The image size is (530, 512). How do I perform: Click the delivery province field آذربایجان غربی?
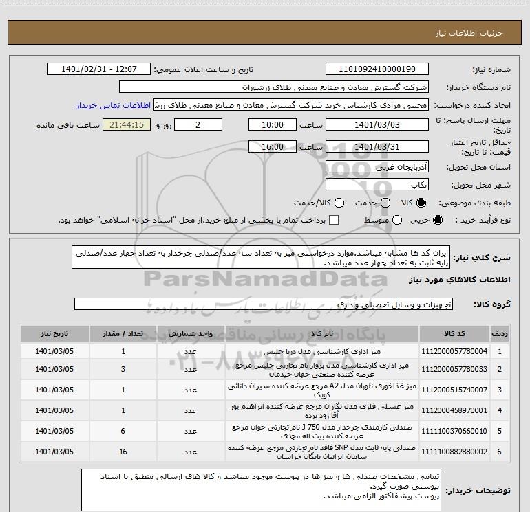377,166
